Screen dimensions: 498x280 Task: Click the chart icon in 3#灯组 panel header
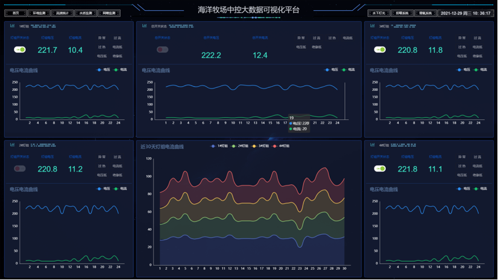(x=373, y=26)
